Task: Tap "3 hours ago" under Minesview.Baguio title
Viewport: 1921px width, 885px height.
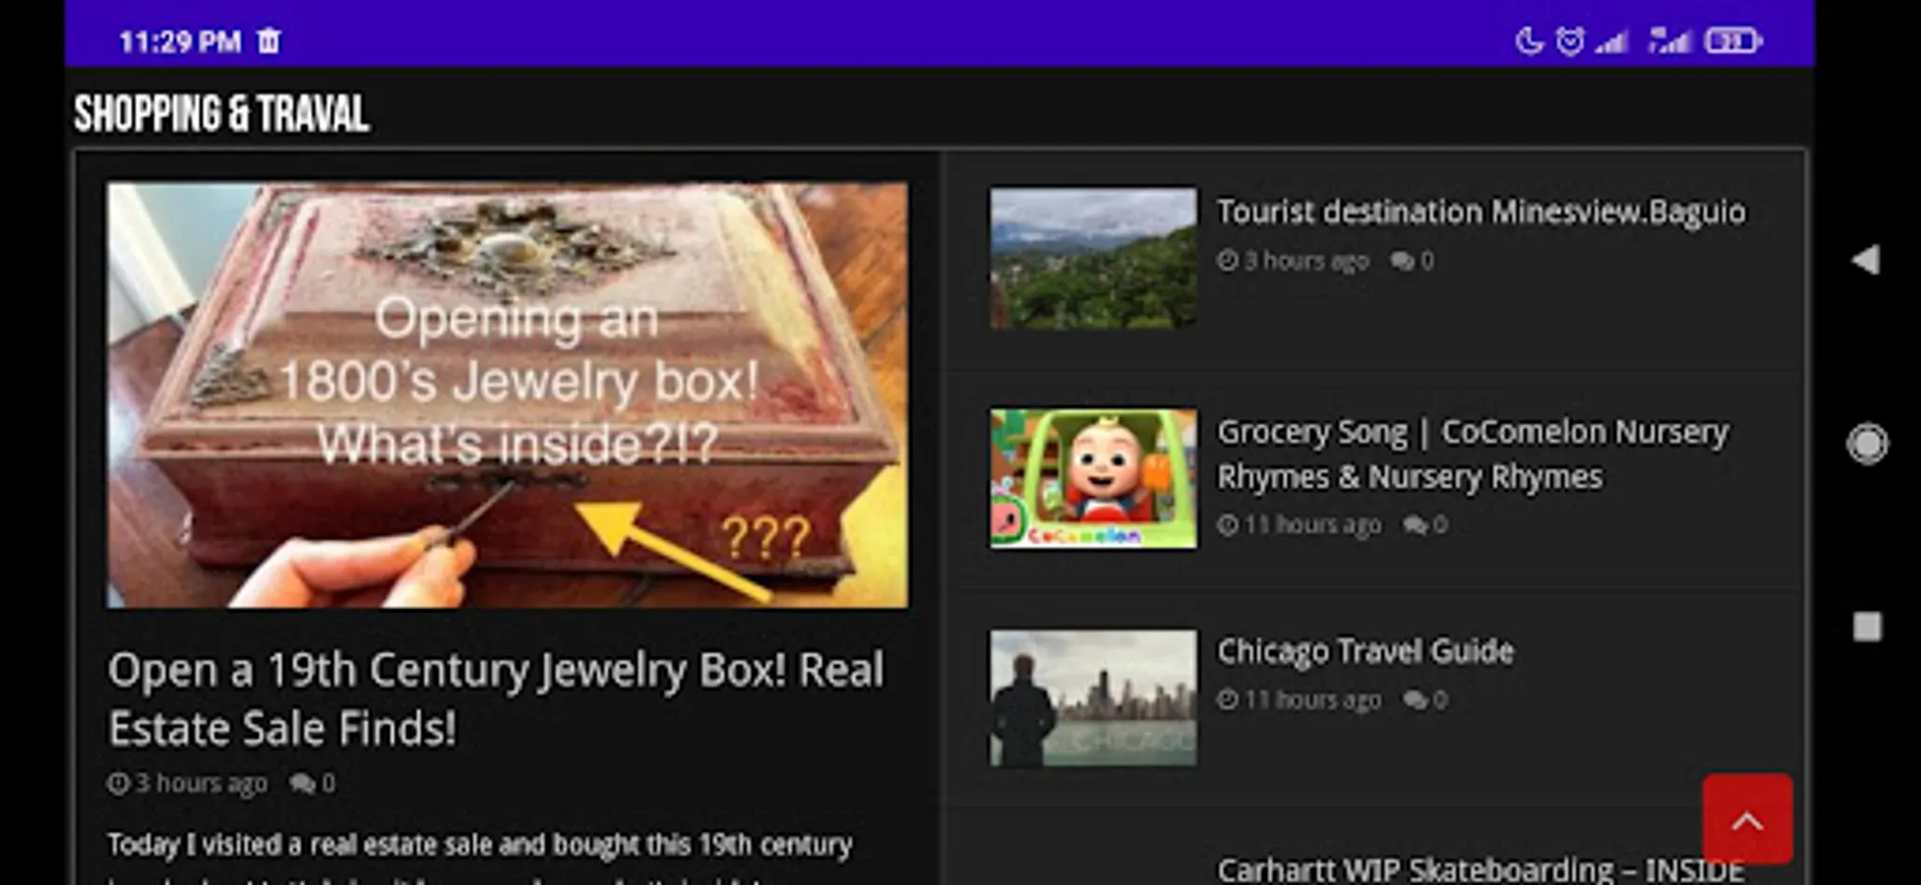Action: [x=1293, y=261]
